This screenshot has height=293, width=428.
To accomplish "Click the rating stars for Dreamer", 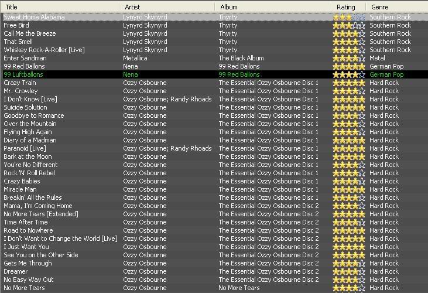I will pos(349,271).
